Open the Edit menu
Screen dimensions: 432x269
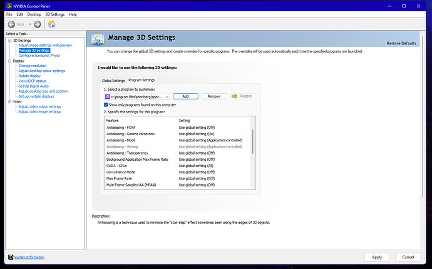pos(19,14)
